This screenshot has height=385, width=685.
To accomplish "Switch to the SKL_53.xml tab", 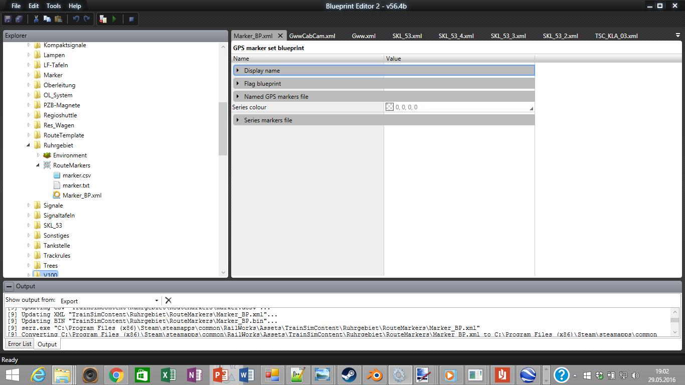I will (x=407, y=36).
